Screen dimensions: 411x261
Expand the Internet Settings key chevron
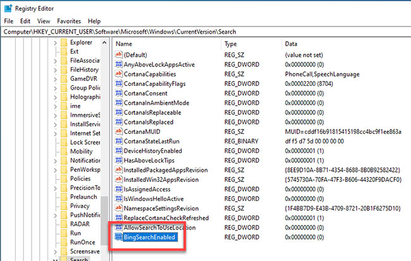55,133
